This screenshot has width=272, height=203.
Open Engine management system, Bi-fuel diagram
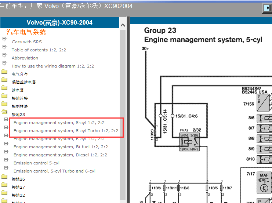coord(61,147)
